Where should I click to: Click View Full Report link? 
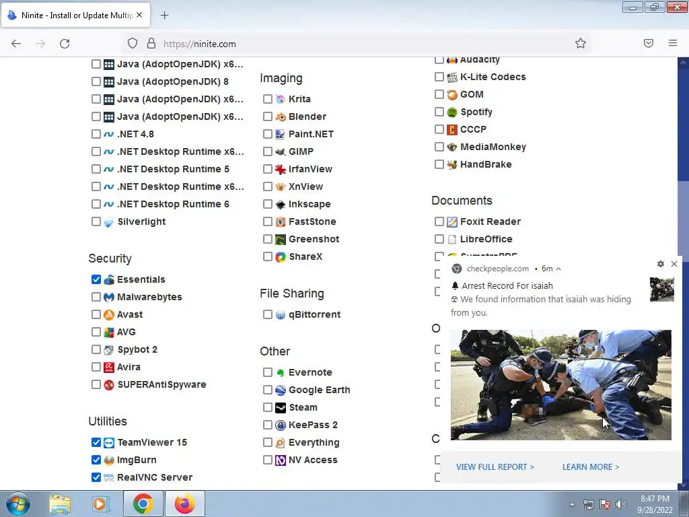point(495,467)
